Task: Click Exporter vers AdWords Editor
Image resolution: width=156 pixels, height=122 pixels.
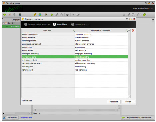Action: (x=137, y=118)
